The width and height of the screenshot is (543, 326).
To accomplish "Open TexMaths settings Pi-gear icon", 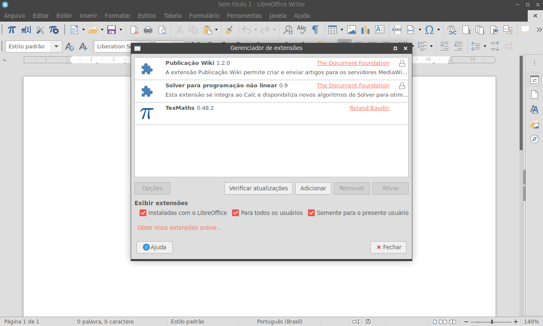I will [54, 30].
